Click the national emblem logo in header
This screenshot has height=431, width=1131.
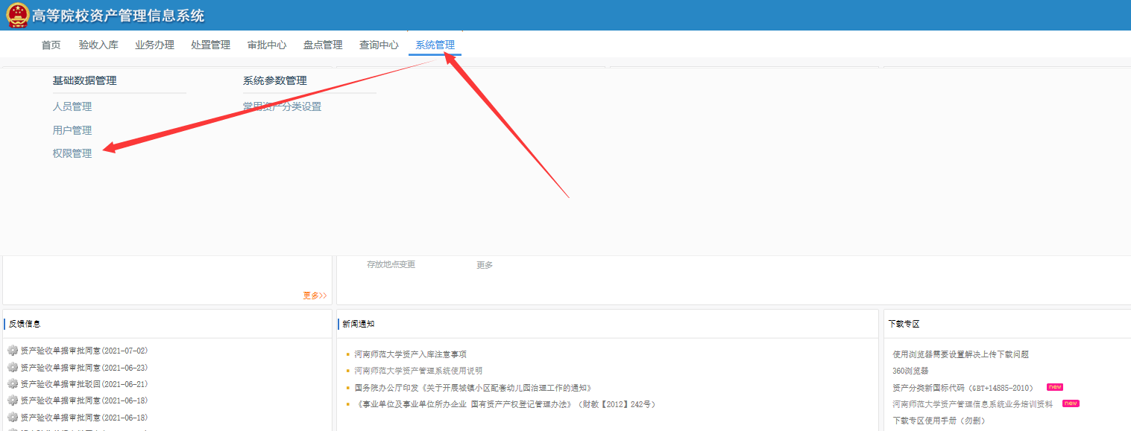coord(17,15)
